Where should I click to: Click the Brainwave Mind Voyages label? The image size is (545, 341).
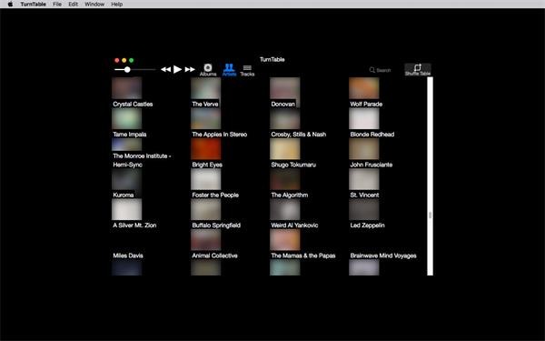(x=383, y=256)
